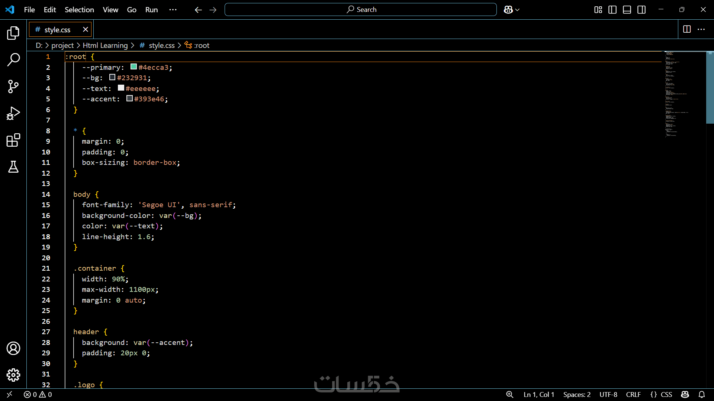Open the Search view in activity bar
The image size is (714, 401).
pyautogui.click(x=13, y=60)
